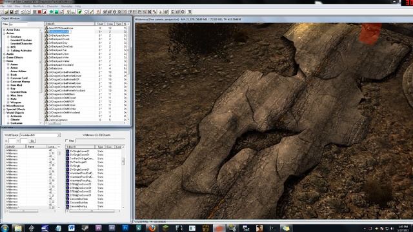Screen dimensions: 413x232
Task: Open the Edit menu
Action: pos(10,6)
